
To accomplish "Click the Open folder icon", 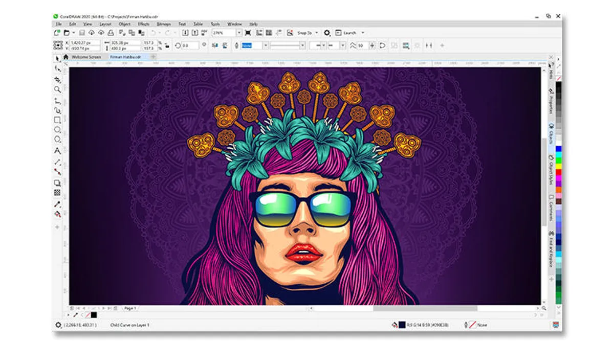I will click(67, 33).
